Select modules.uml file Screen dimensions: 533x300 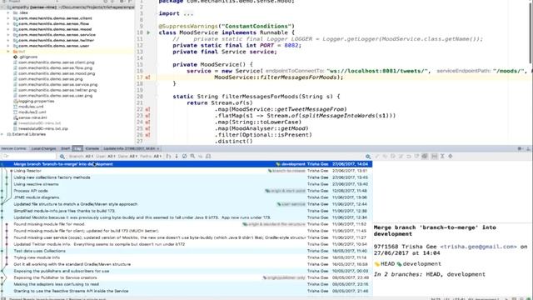[x=29, y=107]
